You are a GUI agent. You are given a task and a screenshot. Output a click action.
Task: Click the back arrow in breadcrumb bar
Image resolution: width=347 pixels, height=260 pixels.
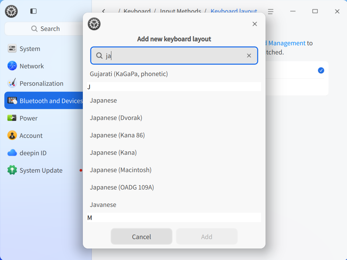point(104,11)
